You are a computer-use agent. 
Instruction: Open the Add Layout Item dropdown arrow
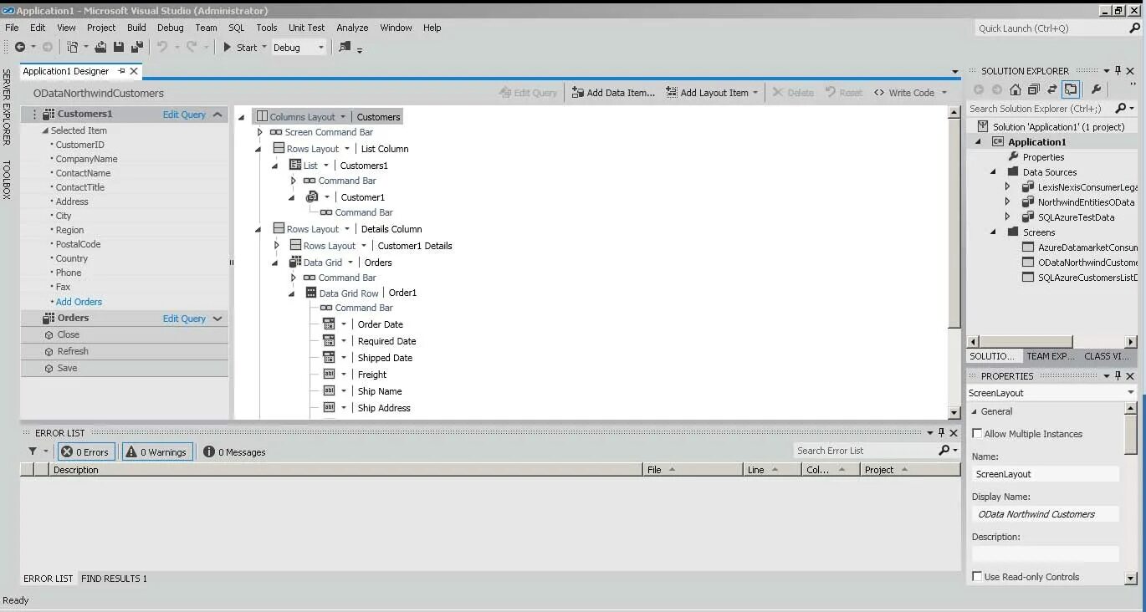755,93
